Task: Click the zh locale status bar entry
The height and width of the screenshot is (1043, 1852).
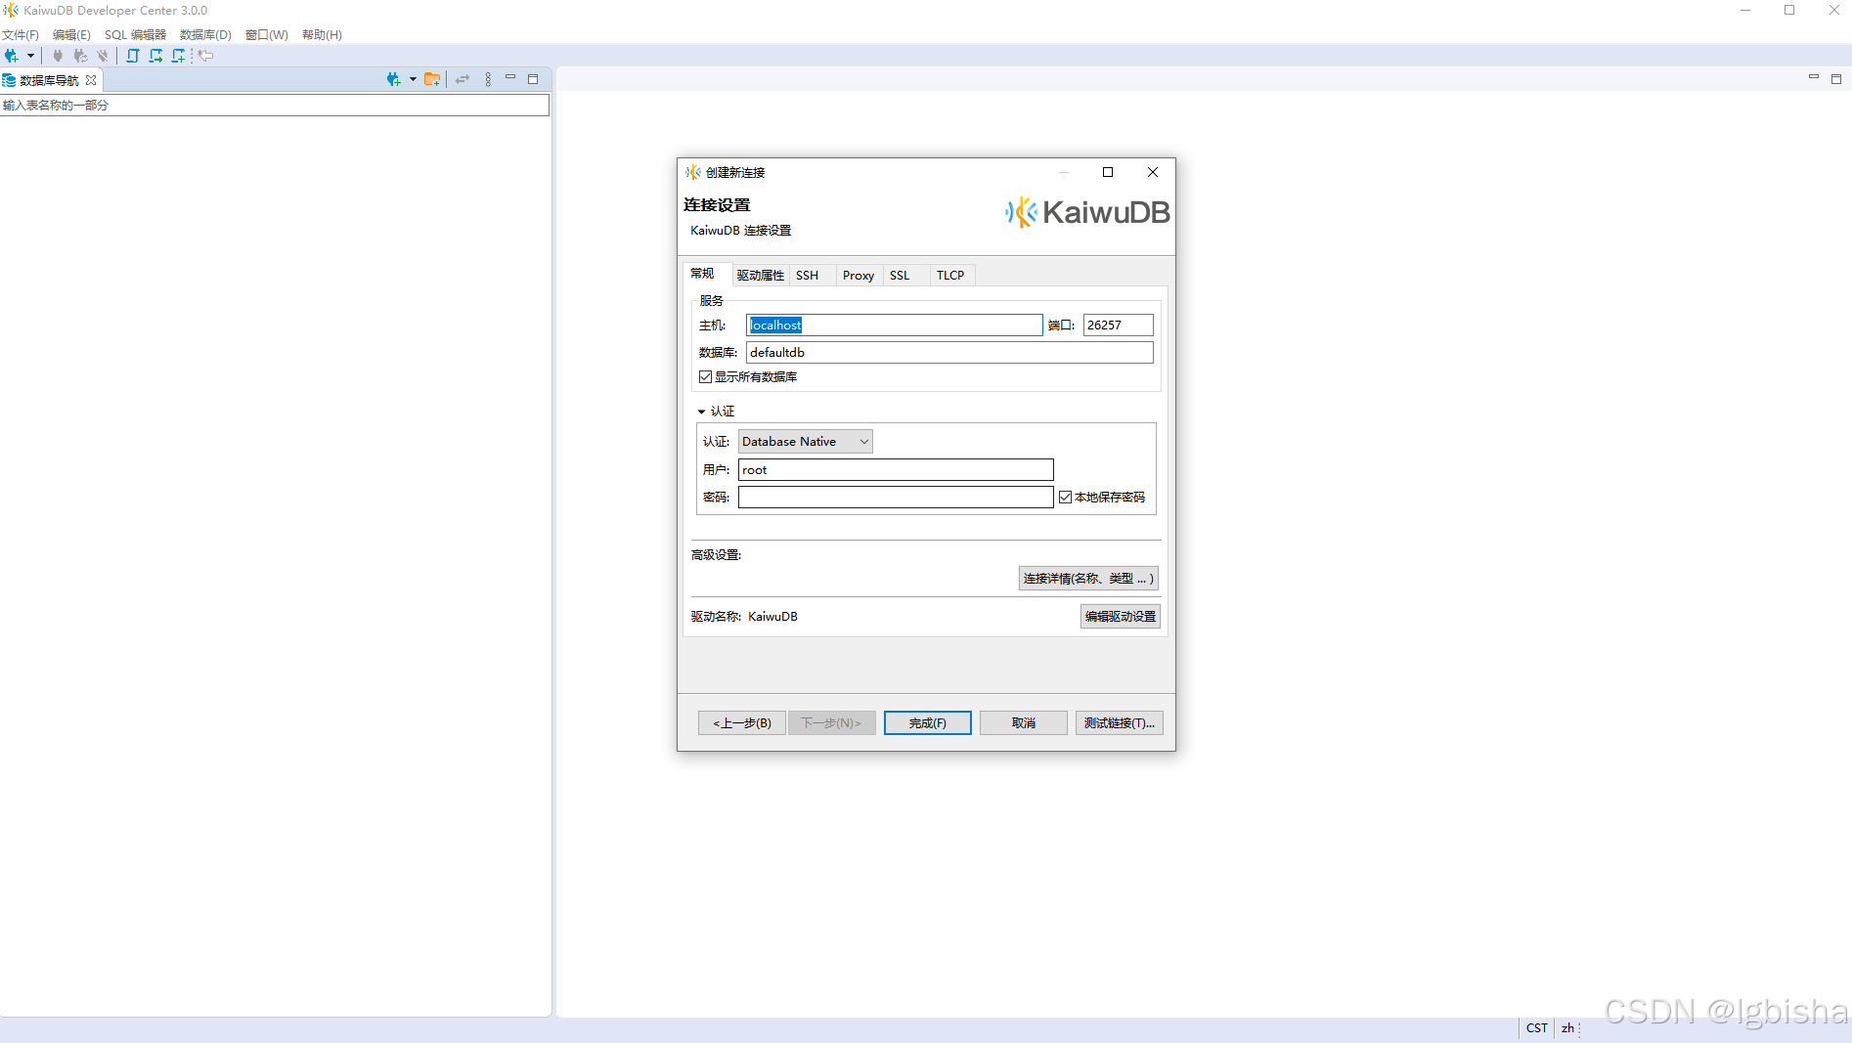Action: (x=1567, y=1028)
